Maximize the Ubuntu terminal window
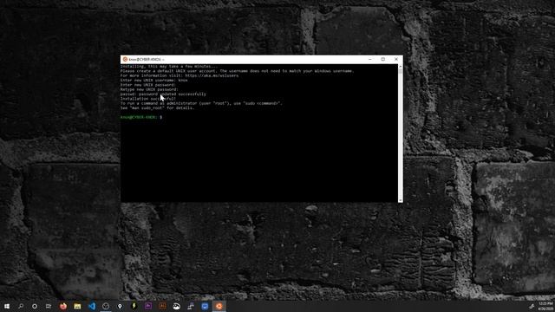The width and height of the screenshot is (555, 312). pyautogui.click(x=383, y=60)
